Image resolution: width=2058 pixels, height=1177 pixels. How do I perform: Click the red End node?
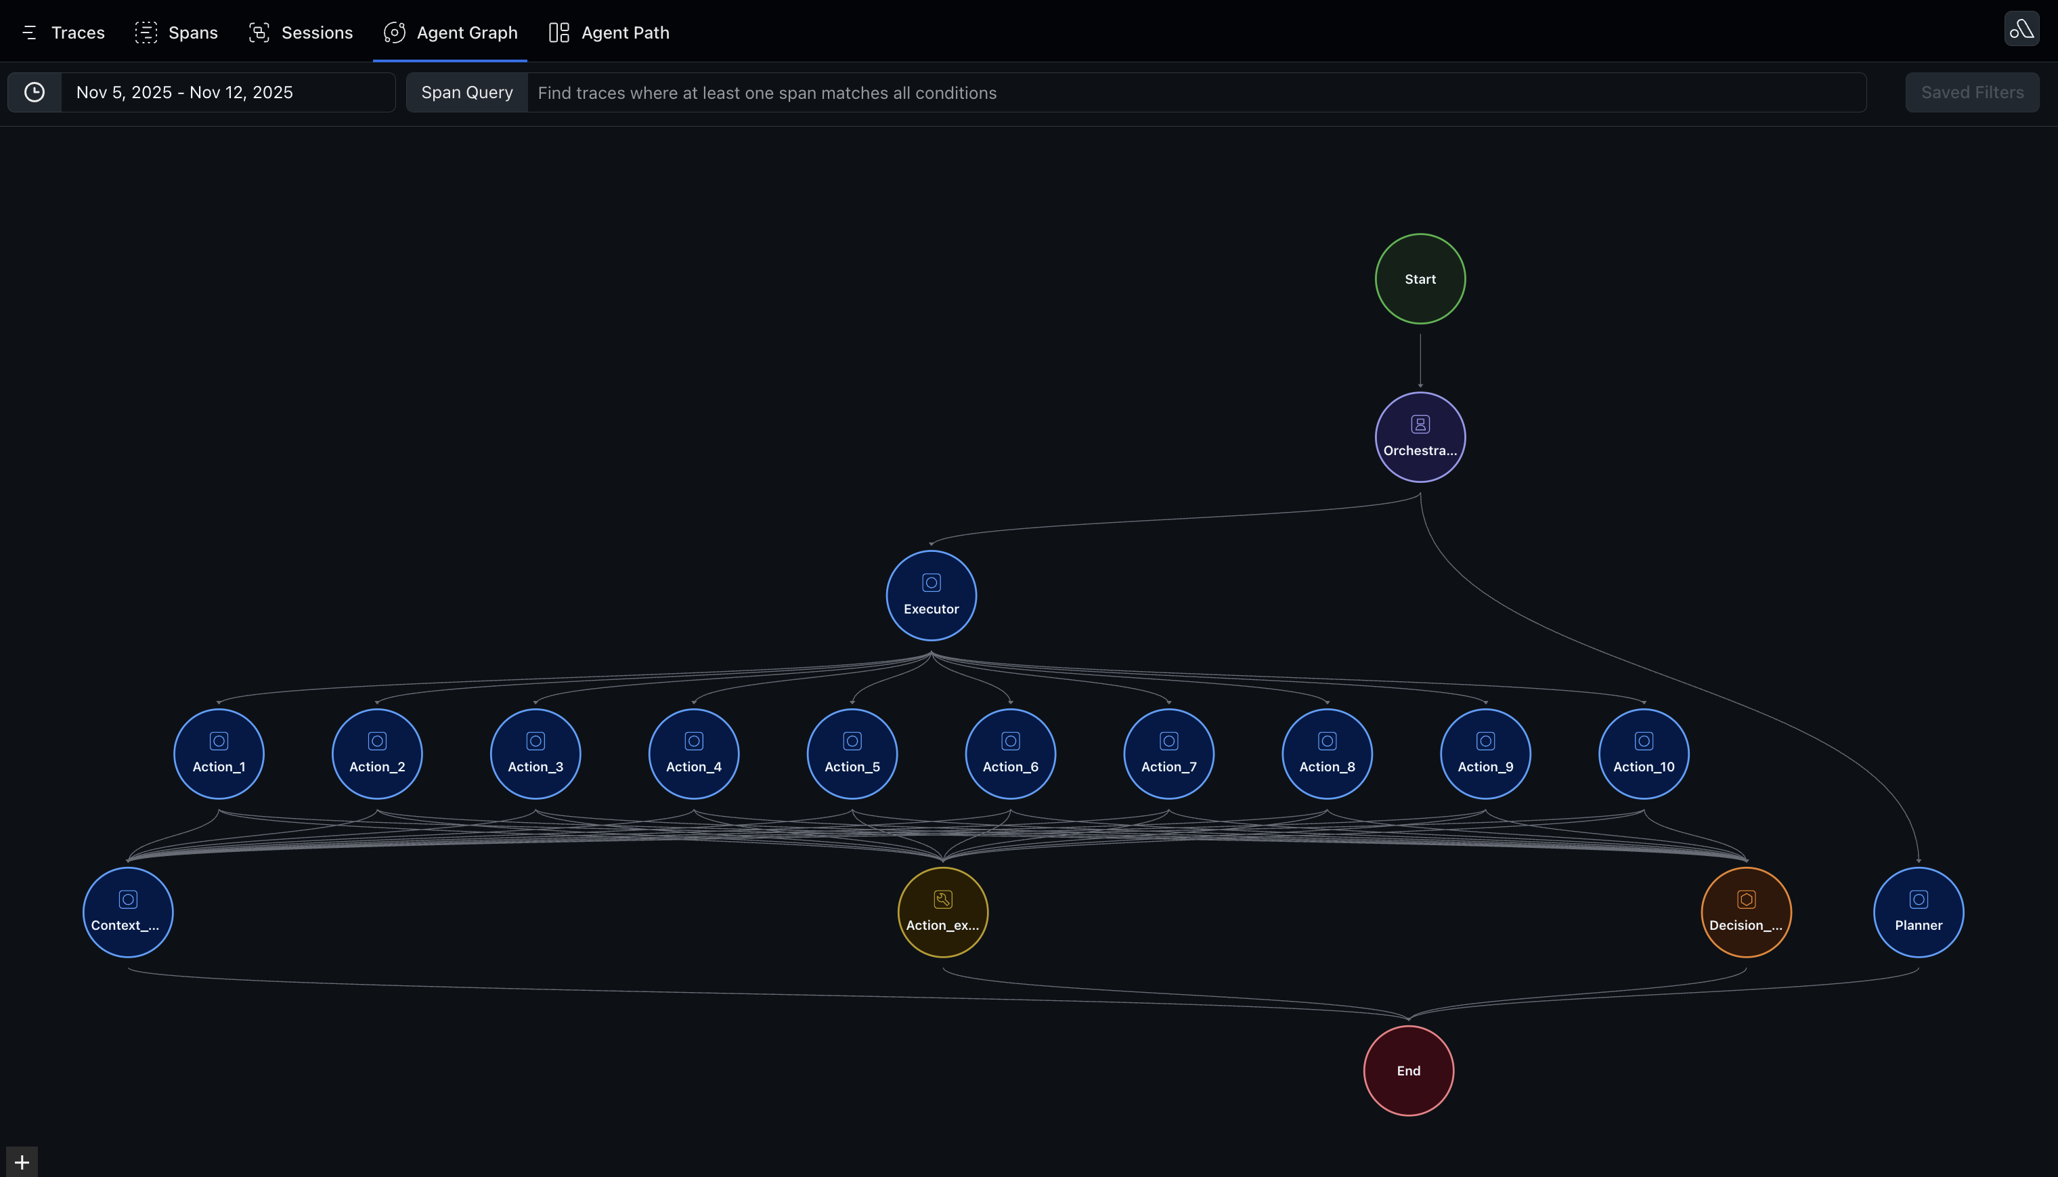coord(1407,1070)
